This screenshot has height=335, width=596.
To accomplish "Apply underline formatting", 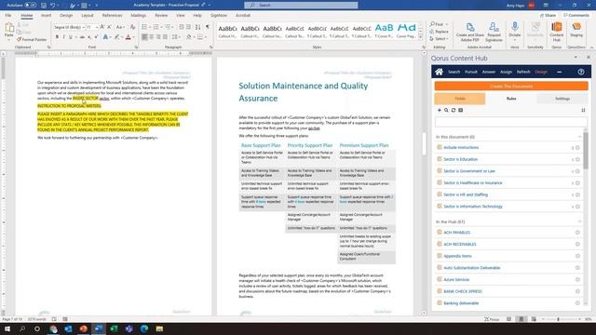I will pos(71,37).
